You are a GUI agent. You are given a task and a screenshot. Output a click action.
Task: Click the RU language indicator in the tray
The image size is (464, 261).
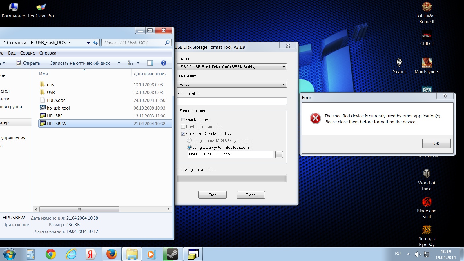pyautogui.click(x=398, y=253)
